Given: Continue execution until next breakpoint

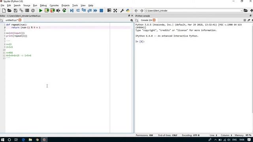Looking at the screenshot, I should tap(95, 11).
